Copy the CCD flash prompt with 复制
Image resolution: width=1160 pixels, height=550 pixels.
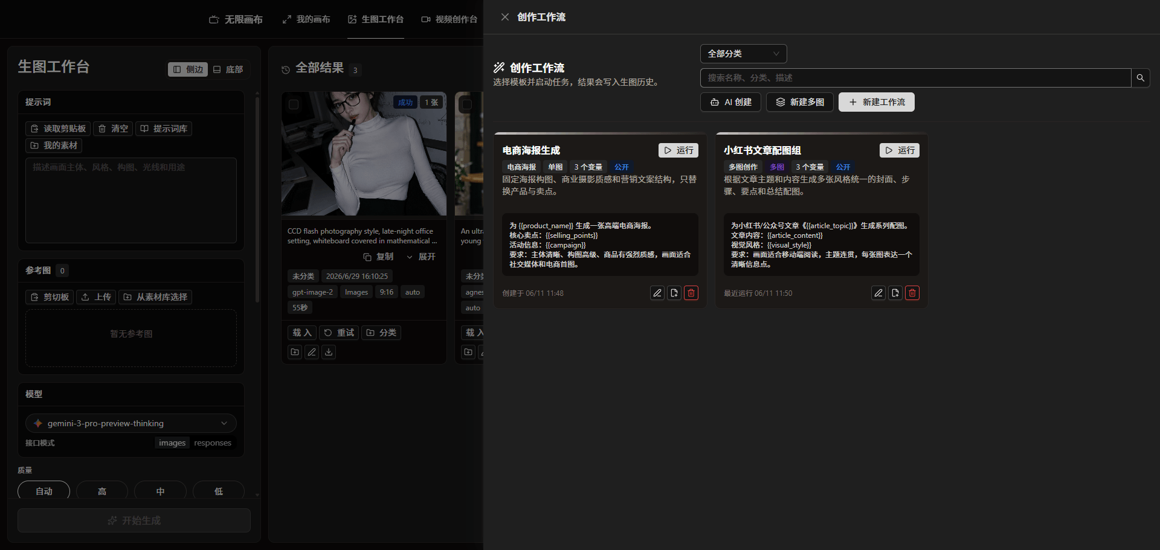point(378,257)
